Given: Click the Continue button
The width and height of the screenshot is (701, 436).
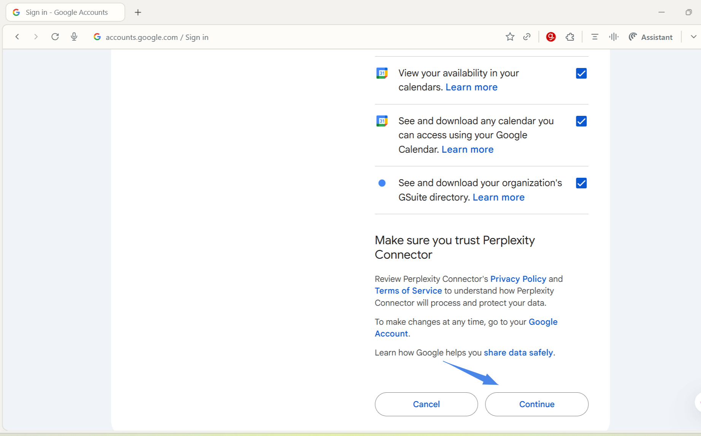Looking at the screenshot, I should tap(536, 404).
